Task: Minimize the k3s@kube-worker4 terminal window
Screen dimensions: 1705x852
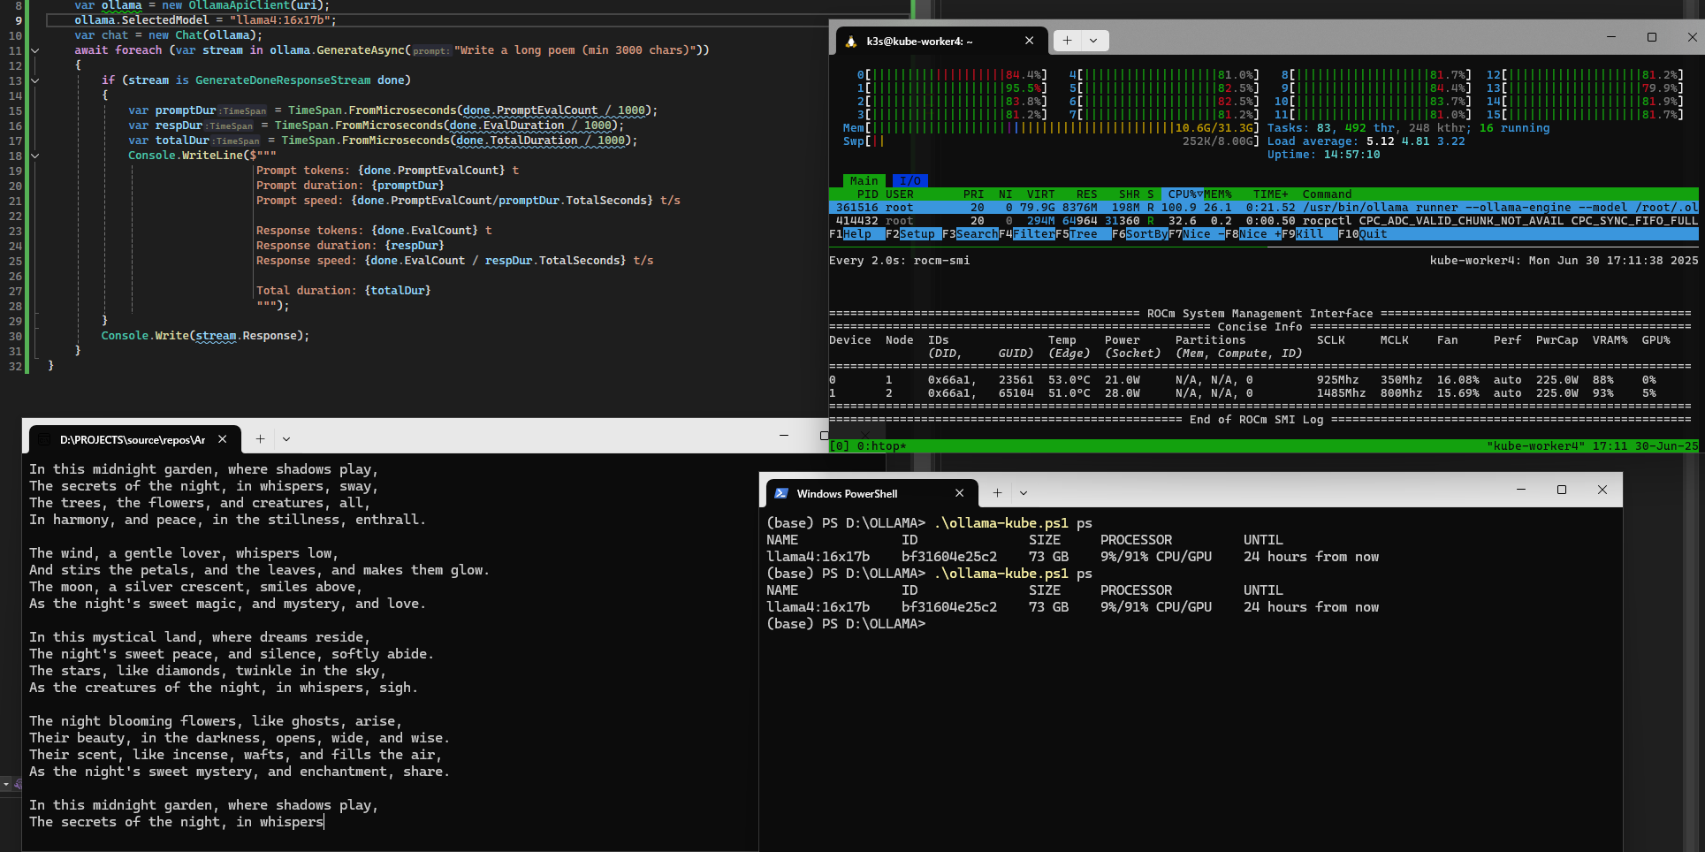Action: click(x=1610, y=37)
